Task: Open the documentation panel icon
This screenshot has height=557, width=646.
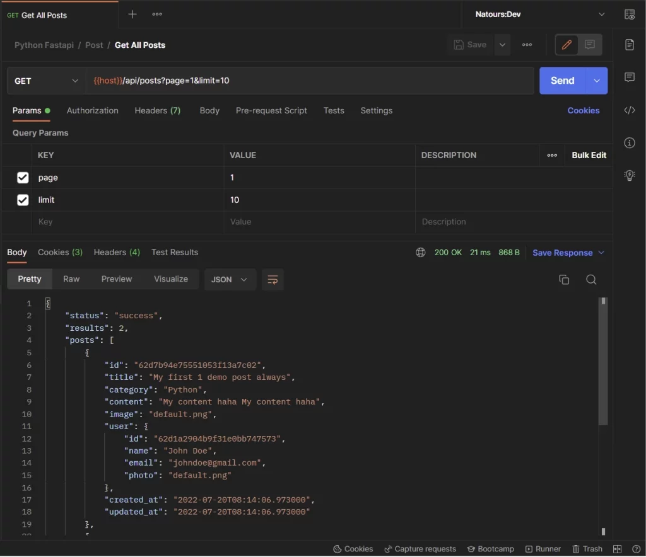Action: pyautogui.click(x=629, y=45)
